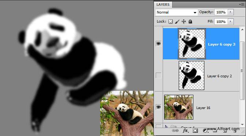The width and height of the screenshot is (246, 136).
Task: Click the 'Lock:' label
Action: [x=162, y=22]
